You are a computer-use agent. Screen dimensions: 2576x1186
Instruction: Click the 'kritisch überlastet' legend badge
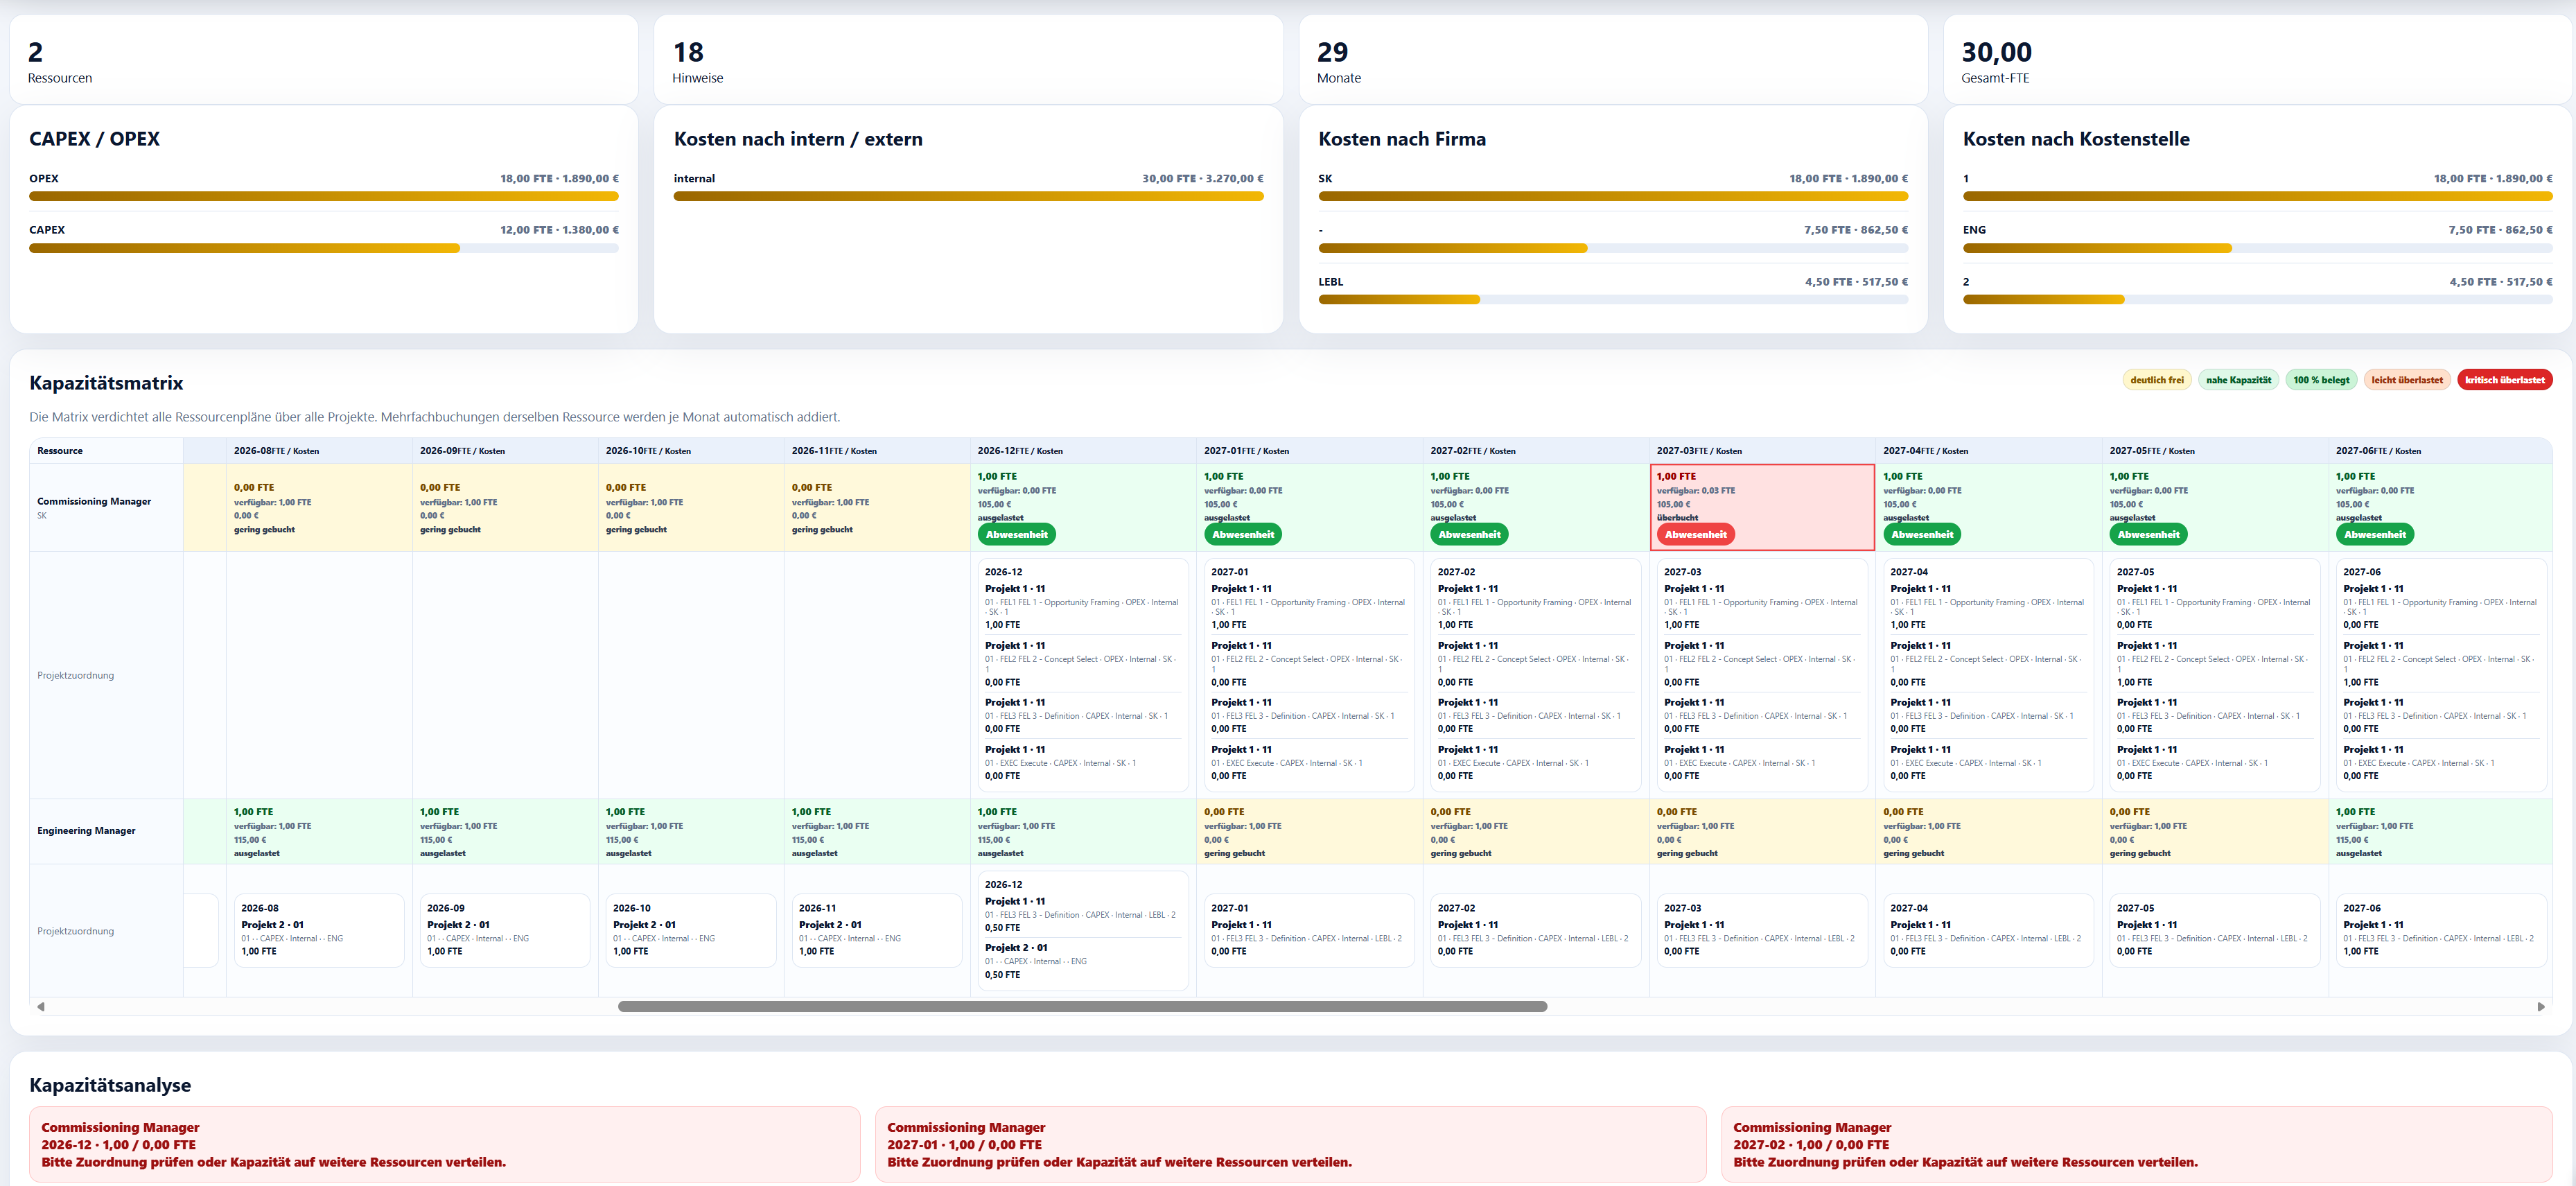2504,380
